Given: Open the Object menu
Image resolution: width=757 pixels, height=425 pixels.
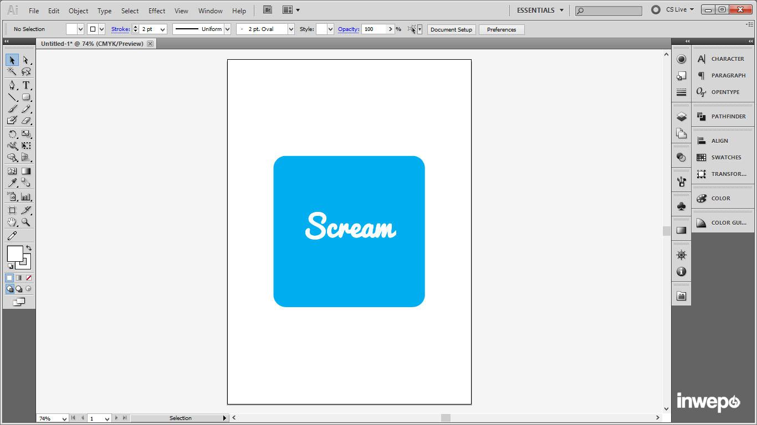Looking at the screenshot, I should 78,11.
